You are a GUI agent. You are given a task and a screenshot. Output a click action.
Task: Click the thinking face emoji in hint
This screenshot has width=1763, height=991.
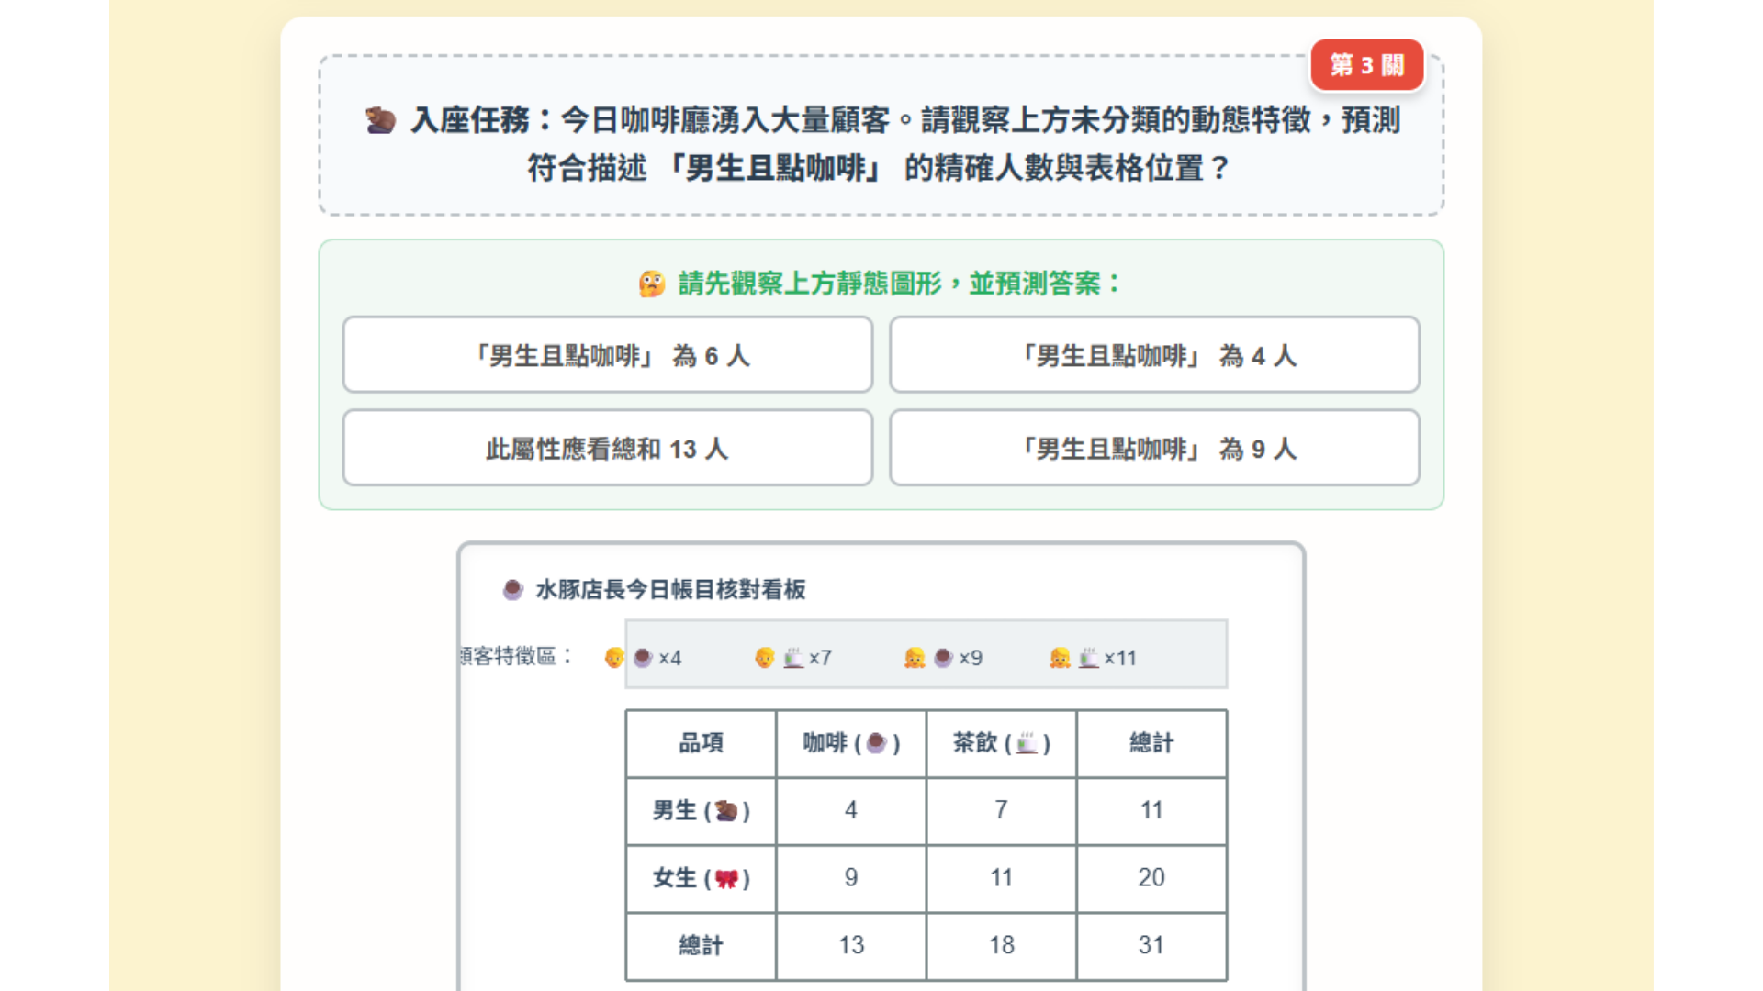(x=652, y=284)
